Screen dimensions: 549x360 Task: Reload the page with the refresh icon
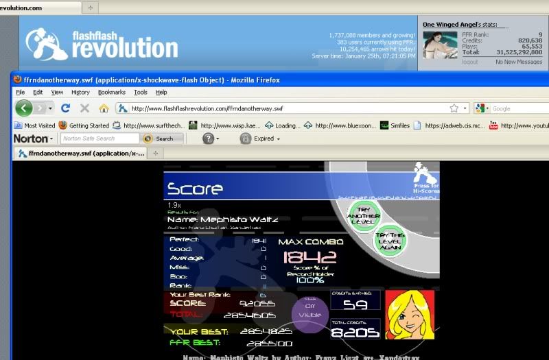click(66, 108)
